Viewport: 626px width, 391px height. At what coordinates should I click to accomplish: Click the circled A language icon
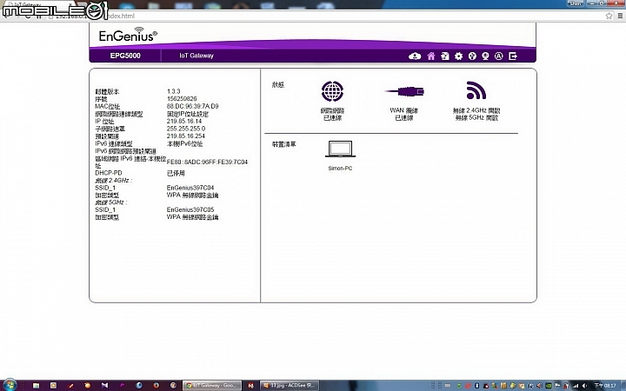499,56
